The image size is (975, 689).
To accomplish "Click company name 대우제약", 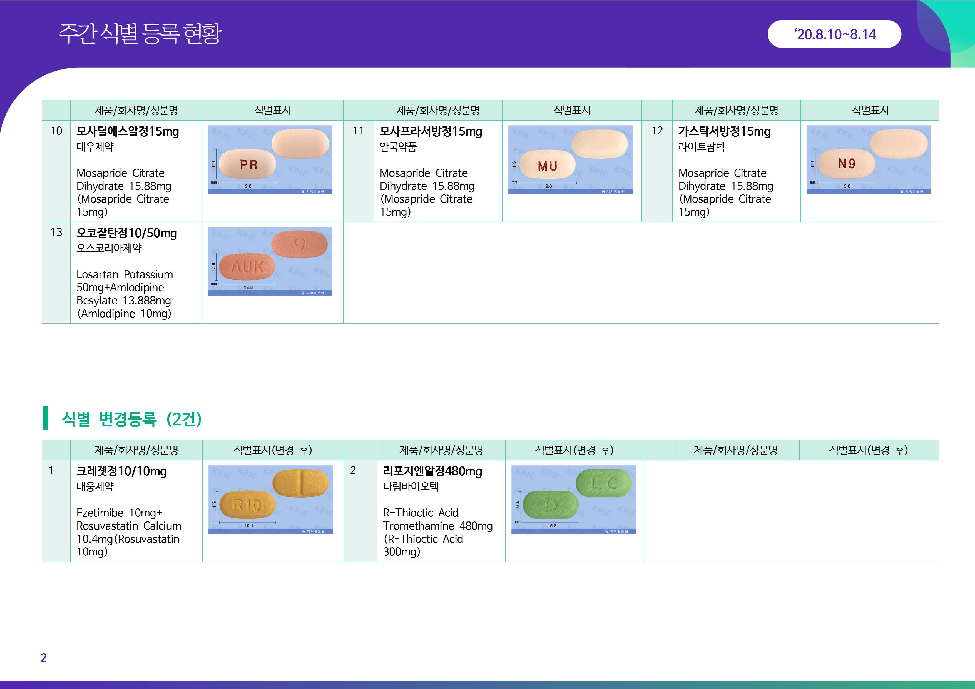I will 95,147.
